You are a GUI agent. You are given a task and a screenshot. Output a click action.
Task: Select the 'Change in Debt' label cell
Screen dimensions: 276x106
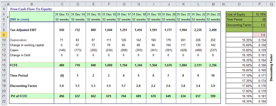tap(32, 55)
